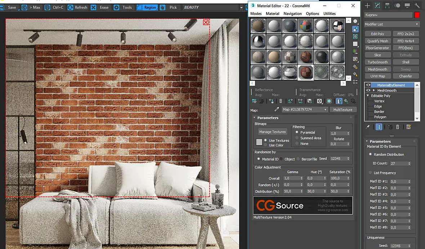This screenshot has height=249, width=425.
Task: Click the red object color swatch
Action: (417, 15)
